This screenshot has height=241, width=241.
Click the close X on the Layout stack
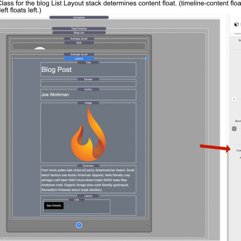click(12, 59)
